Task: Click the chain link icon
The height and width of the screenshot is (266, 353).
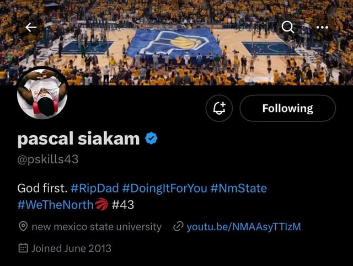Action: 178,226
